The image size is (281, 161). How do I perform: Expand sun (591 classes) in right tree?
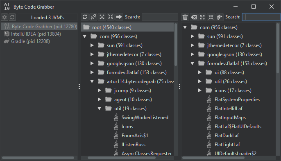pyautogui.click(x=193, y=36)
